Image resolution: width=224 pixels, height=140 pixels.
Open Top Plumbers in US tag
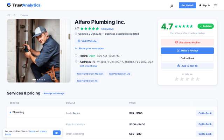click(x=119, y=74)
